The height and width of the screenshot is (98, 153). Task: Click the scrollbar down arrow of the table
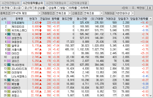tap(150, 95)
